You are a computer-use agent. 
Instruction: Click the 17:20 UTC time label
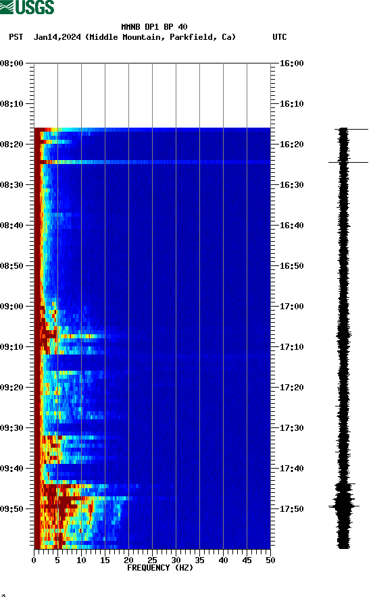[x=291, y=388]
